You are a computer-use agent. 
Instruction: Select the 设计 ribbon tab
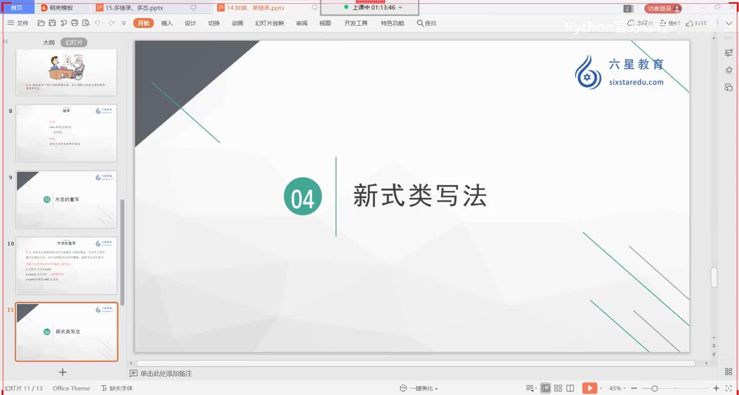click(x=191, y=23)
